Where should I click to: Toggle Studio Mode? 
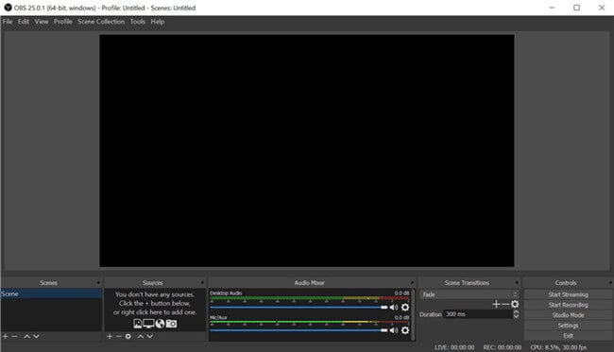coord(568,315)
